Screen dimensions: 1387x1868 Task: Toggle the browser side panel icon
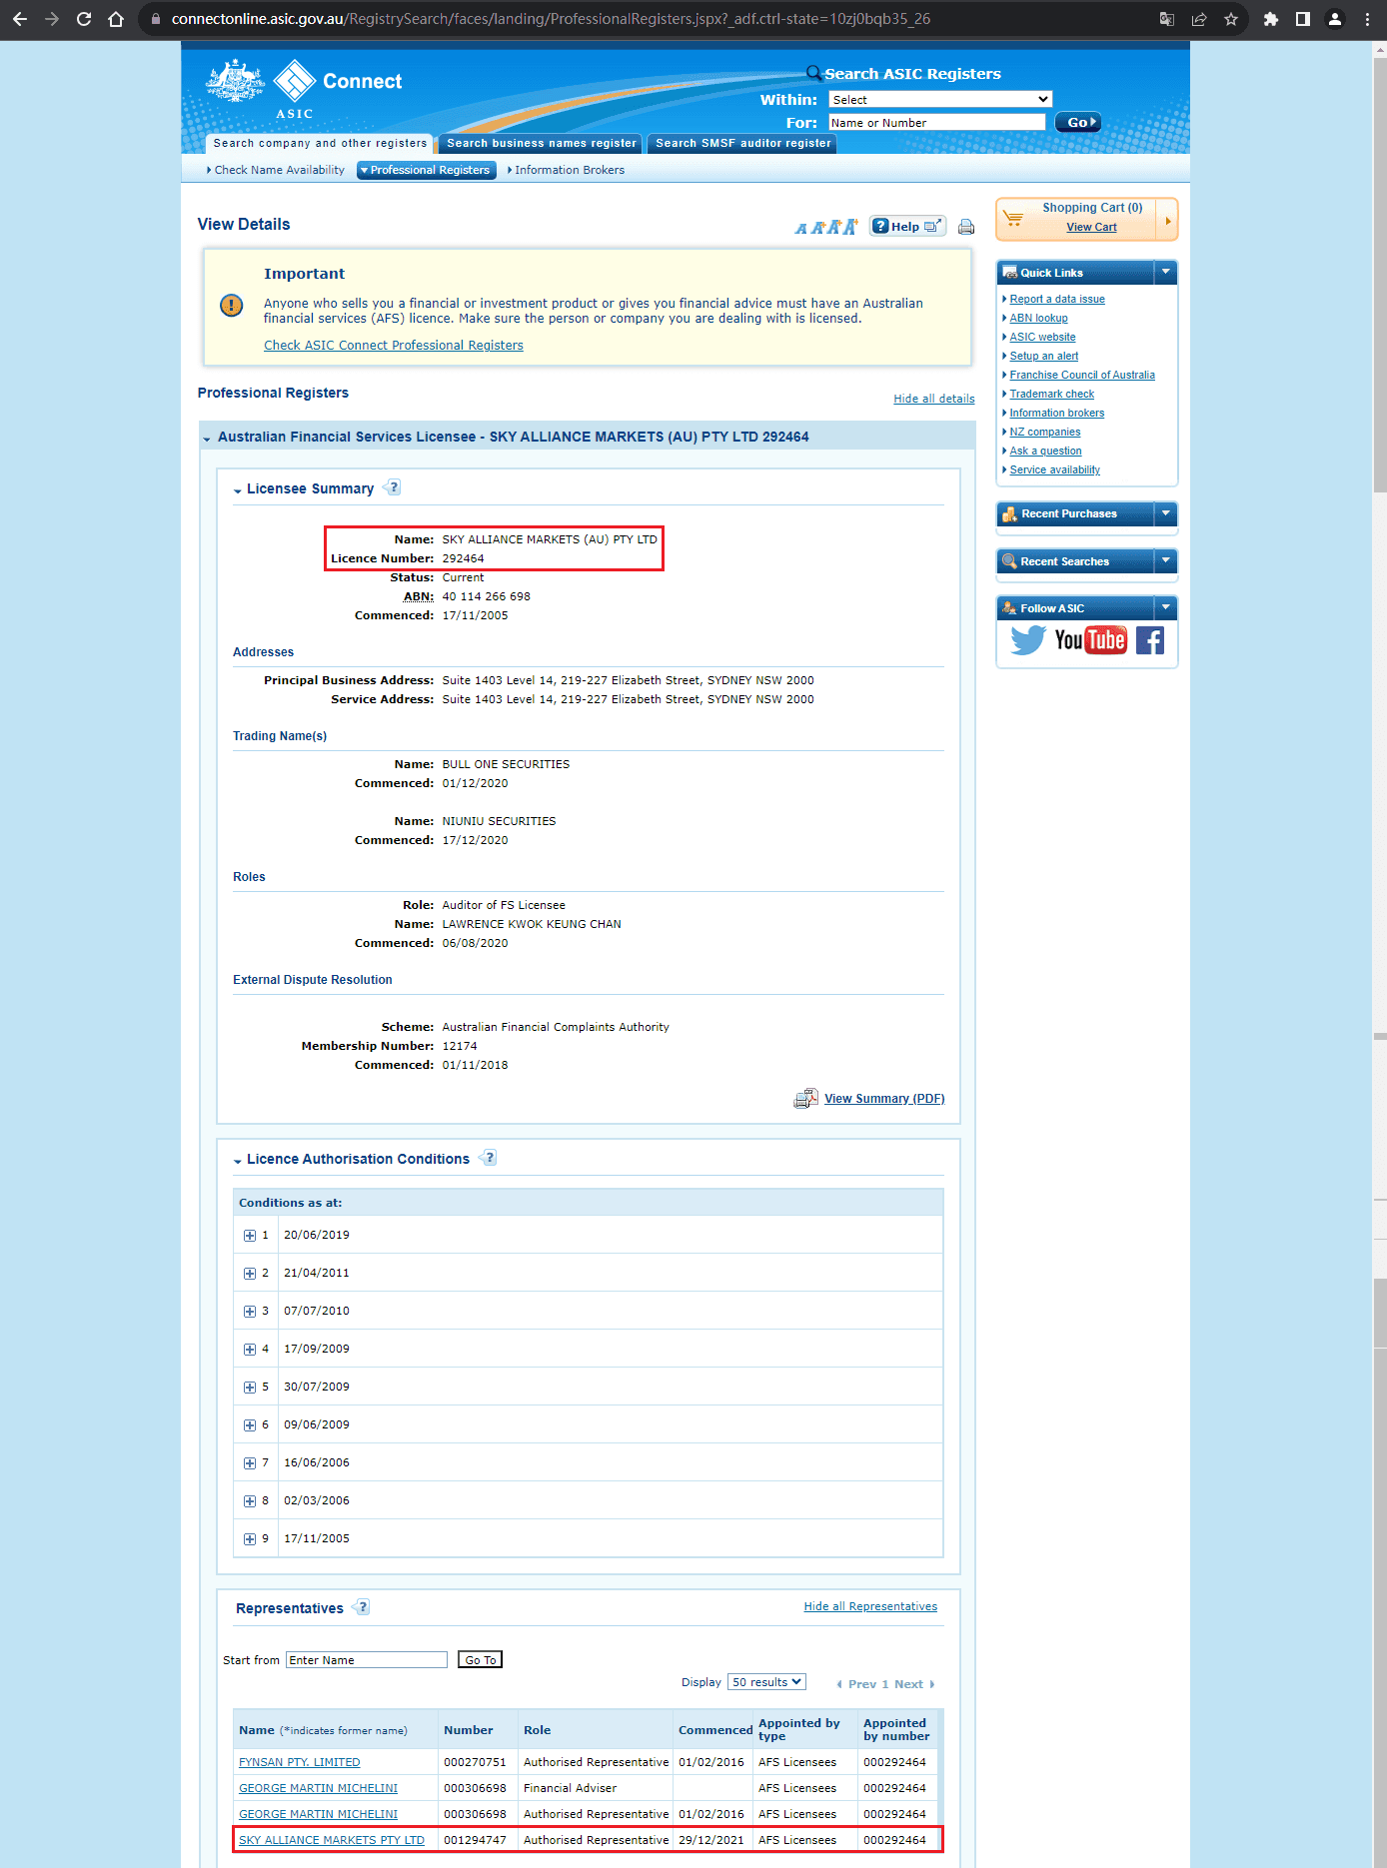coord(1303,19)
